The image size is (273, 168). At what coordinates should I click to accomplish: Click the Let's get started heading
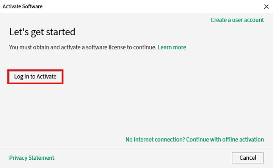click(42, 32)
